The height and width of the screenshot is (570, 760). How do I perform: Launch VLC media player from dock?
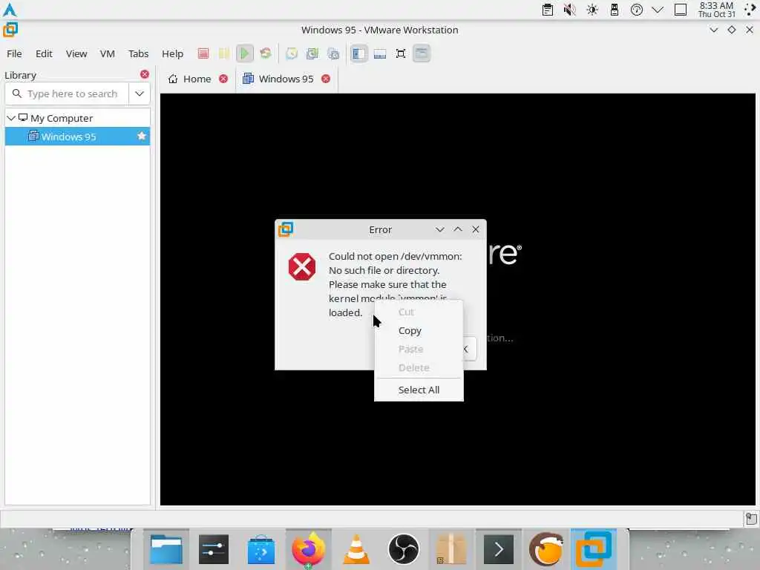pos(356,549)
